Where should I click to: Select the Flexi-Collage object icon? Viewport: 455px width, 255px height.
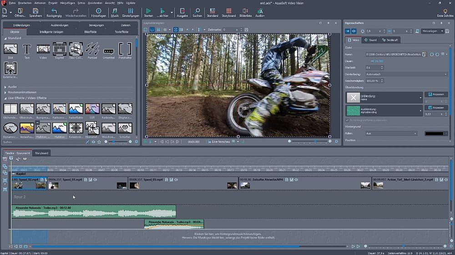tap(76, 49)
